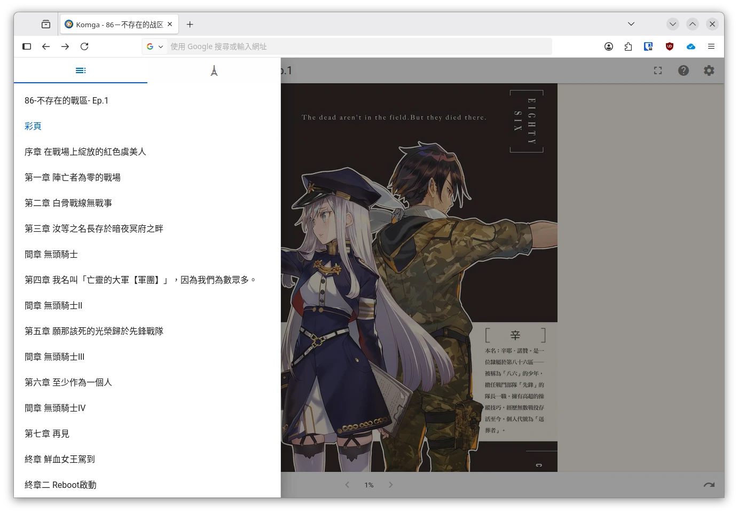Open Firefox application hamburger menu
This screenshot has width=738, height=513.
tap(711, 46)
